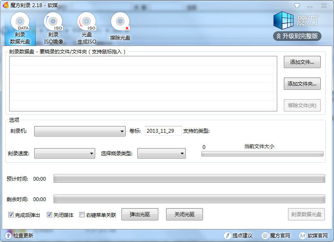Click the 剩余时间 progress bar
This screenshot has height=242, width=334.
click(x=189, y=199)
